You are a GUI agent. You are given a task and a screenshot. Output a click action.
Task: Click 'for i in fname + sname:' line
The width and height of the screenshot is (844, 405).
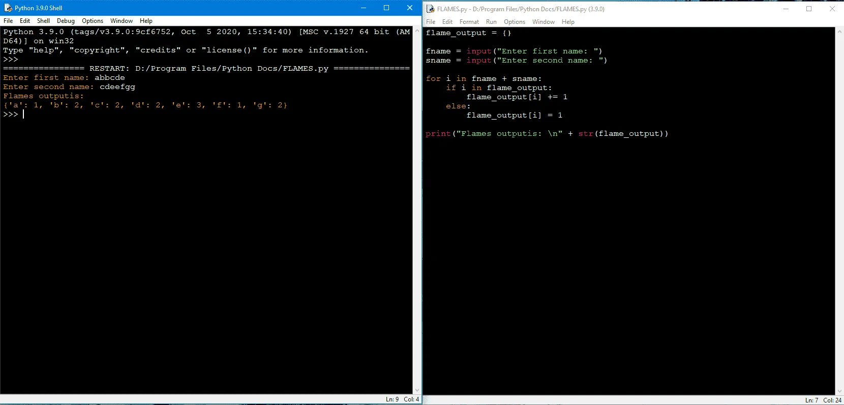click(x=484, y=78)
